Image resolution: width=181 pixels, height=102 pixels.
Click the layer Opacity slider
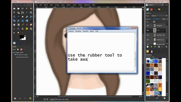(156, 19)
